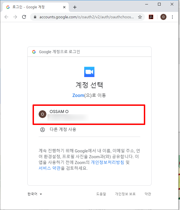Click the browser forward arrow
Screen dimensions: 180x210
coord(15,17)
